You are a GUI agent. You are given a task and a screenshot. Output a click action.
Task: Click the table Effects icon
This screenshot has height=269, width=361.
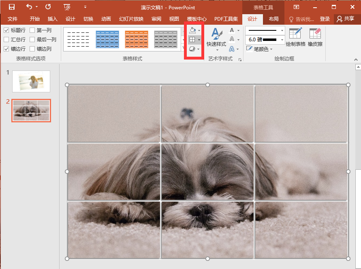[x=192, y=49]
